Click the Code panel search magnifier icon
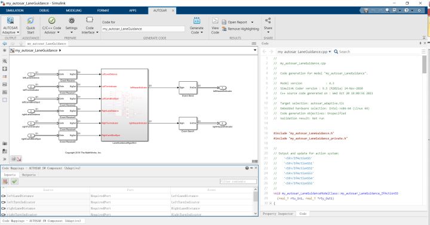The width and height of the screenshot is (430, 225). [x=336, y=51]
